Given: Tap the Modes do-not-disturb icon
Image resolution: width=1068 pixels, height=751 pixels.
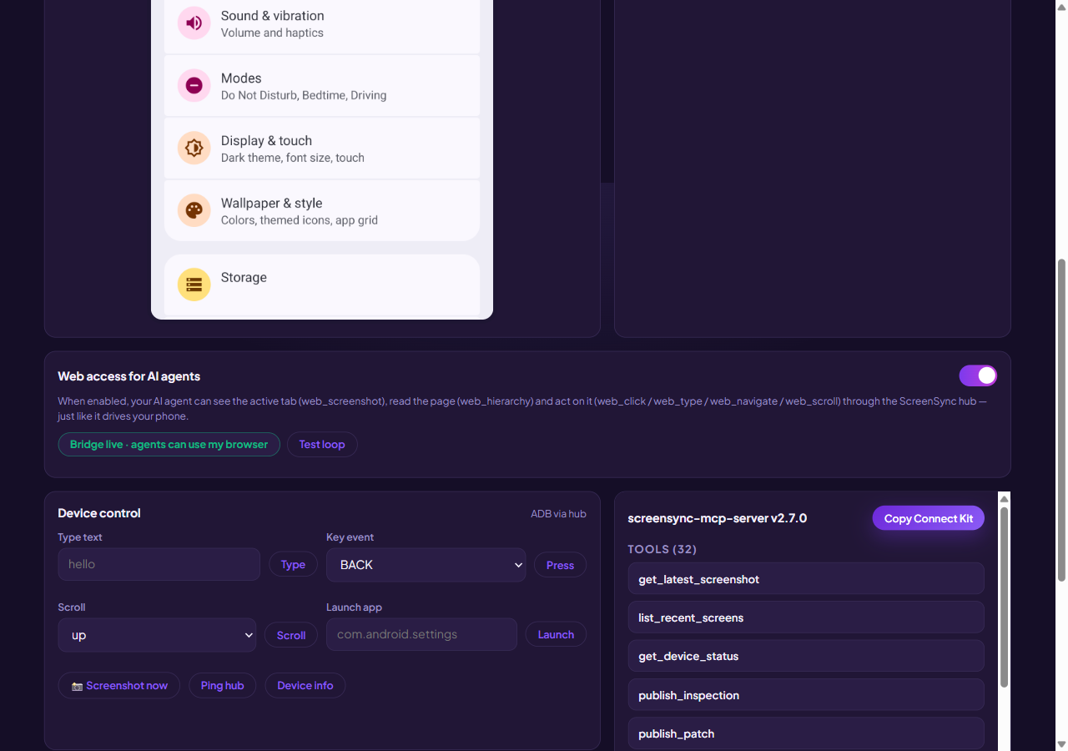Looking at the screenshot, I should point(194,85).
